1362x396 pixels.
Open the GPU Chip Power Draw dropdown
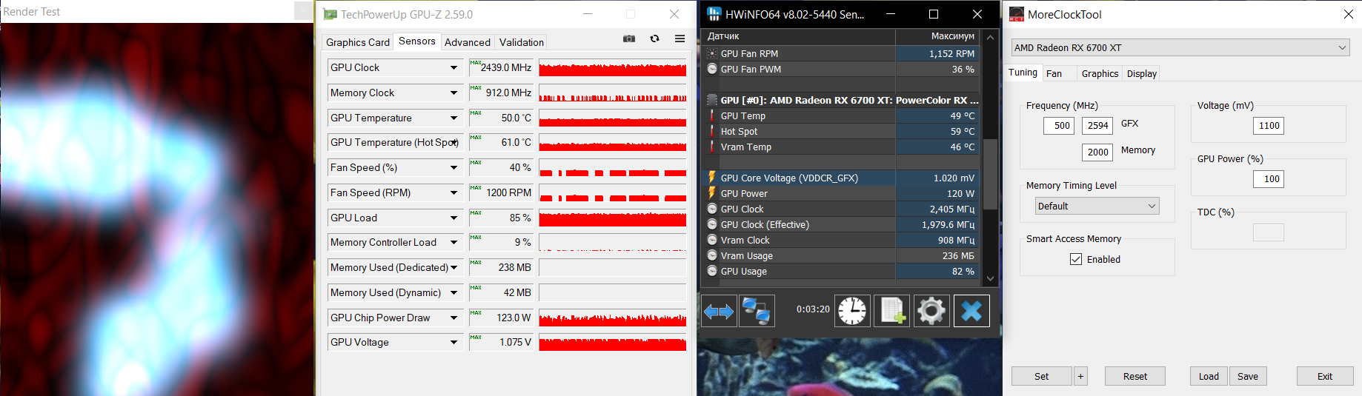point(454,318)
